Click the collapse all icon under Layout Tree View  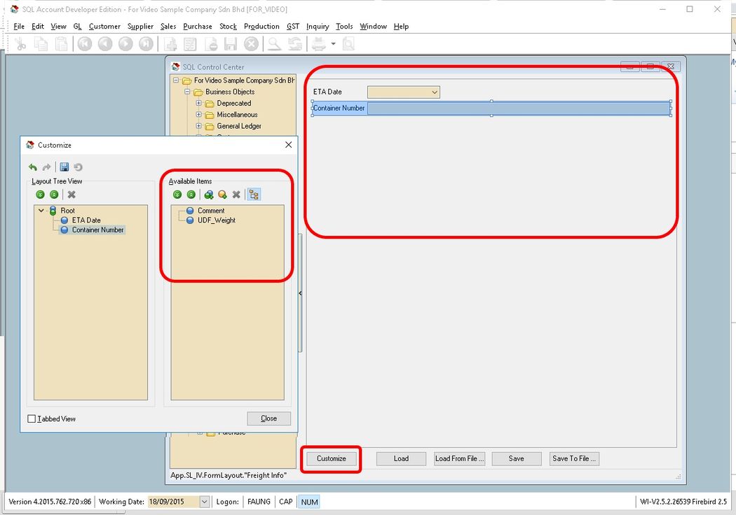pos(54,195)
